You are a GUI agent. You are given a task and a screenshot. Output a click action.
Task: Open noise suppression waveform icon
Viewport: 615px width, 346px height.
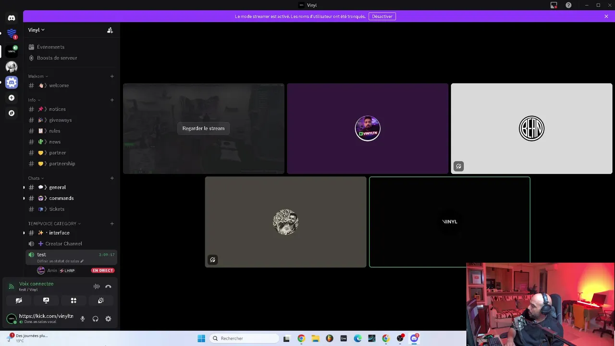point(97,286)
